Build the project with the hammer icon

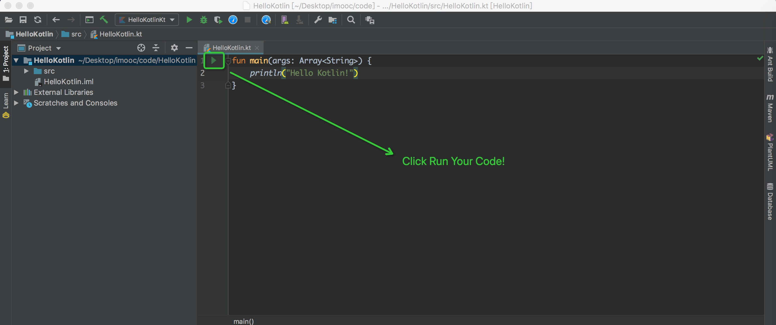(104, 20)
